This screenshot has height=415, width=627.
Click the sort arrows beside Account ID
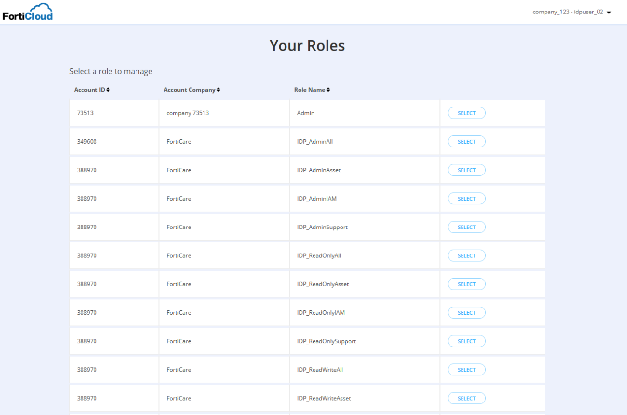pyautogui.click(x=108, y=89)
